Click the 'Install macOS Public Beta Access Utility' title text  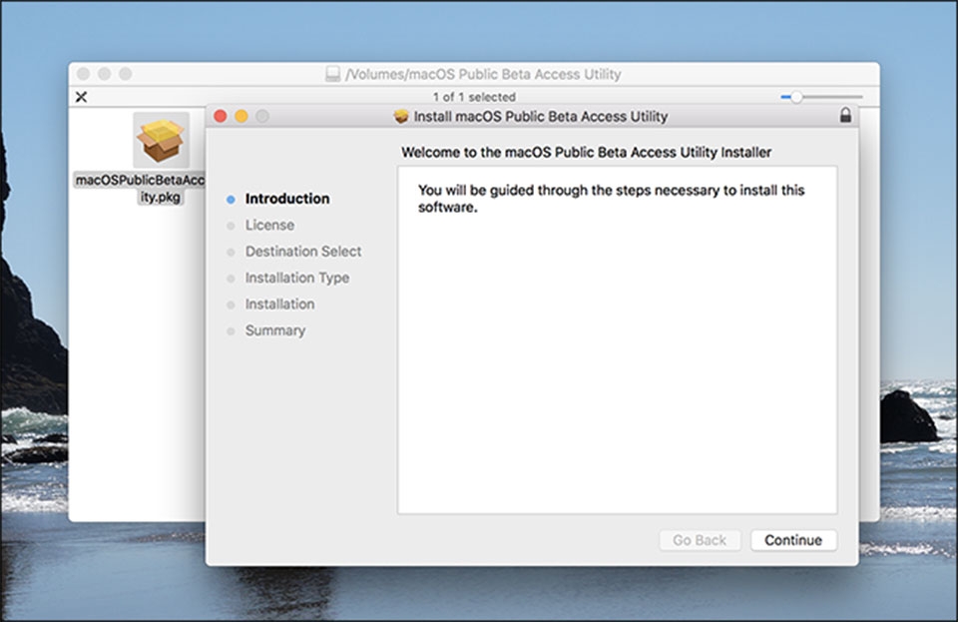tap(541, 116)
